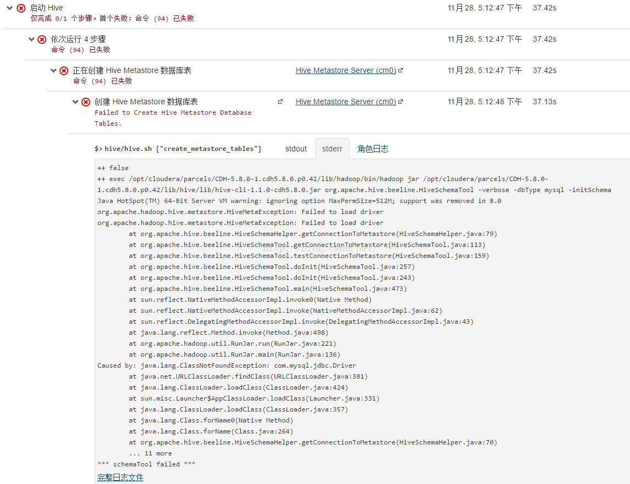Image resolution: width=630 pixels, height=484 pixels.
Task: Collapse the 依次运行 4 步骤 row chevron
Action: pyautogui.click(x=32, y=40)
